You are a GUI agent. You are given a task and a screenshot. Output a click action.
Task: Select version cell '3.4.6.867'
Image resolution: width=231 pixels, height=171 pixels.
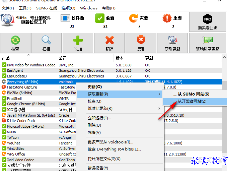click(x=124, y=76)
